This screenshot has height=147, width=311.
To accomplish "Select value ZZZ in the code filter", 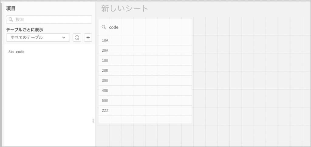I will [105, 111].
